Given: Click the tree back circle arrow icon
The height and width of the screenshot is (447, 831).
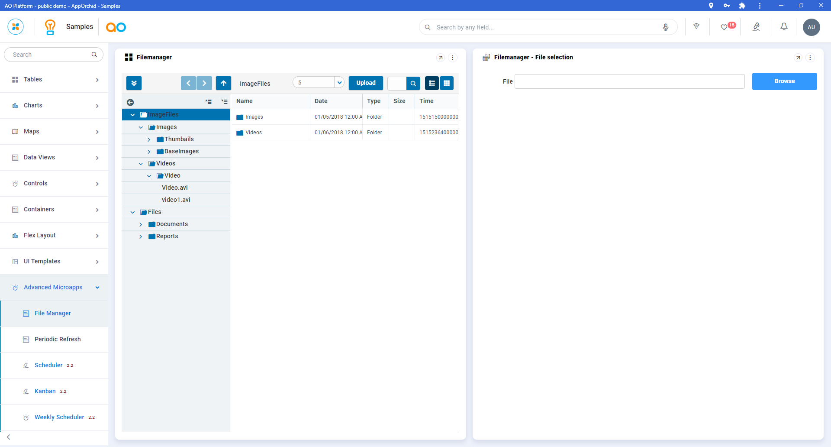Looking at the screenshot, I should (x=130, y=102).
